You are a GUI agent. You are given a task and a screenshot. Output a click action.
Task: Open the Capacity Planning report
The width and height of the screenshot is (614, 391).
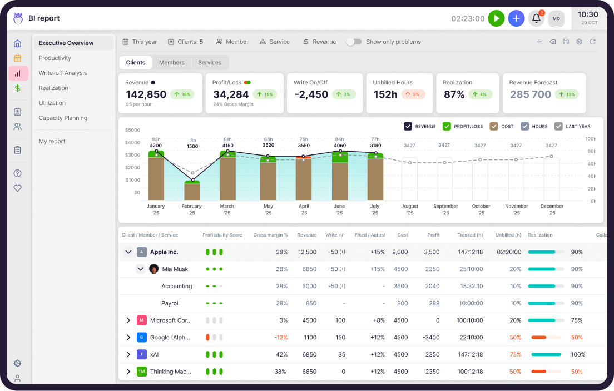[x=63, y=118]
